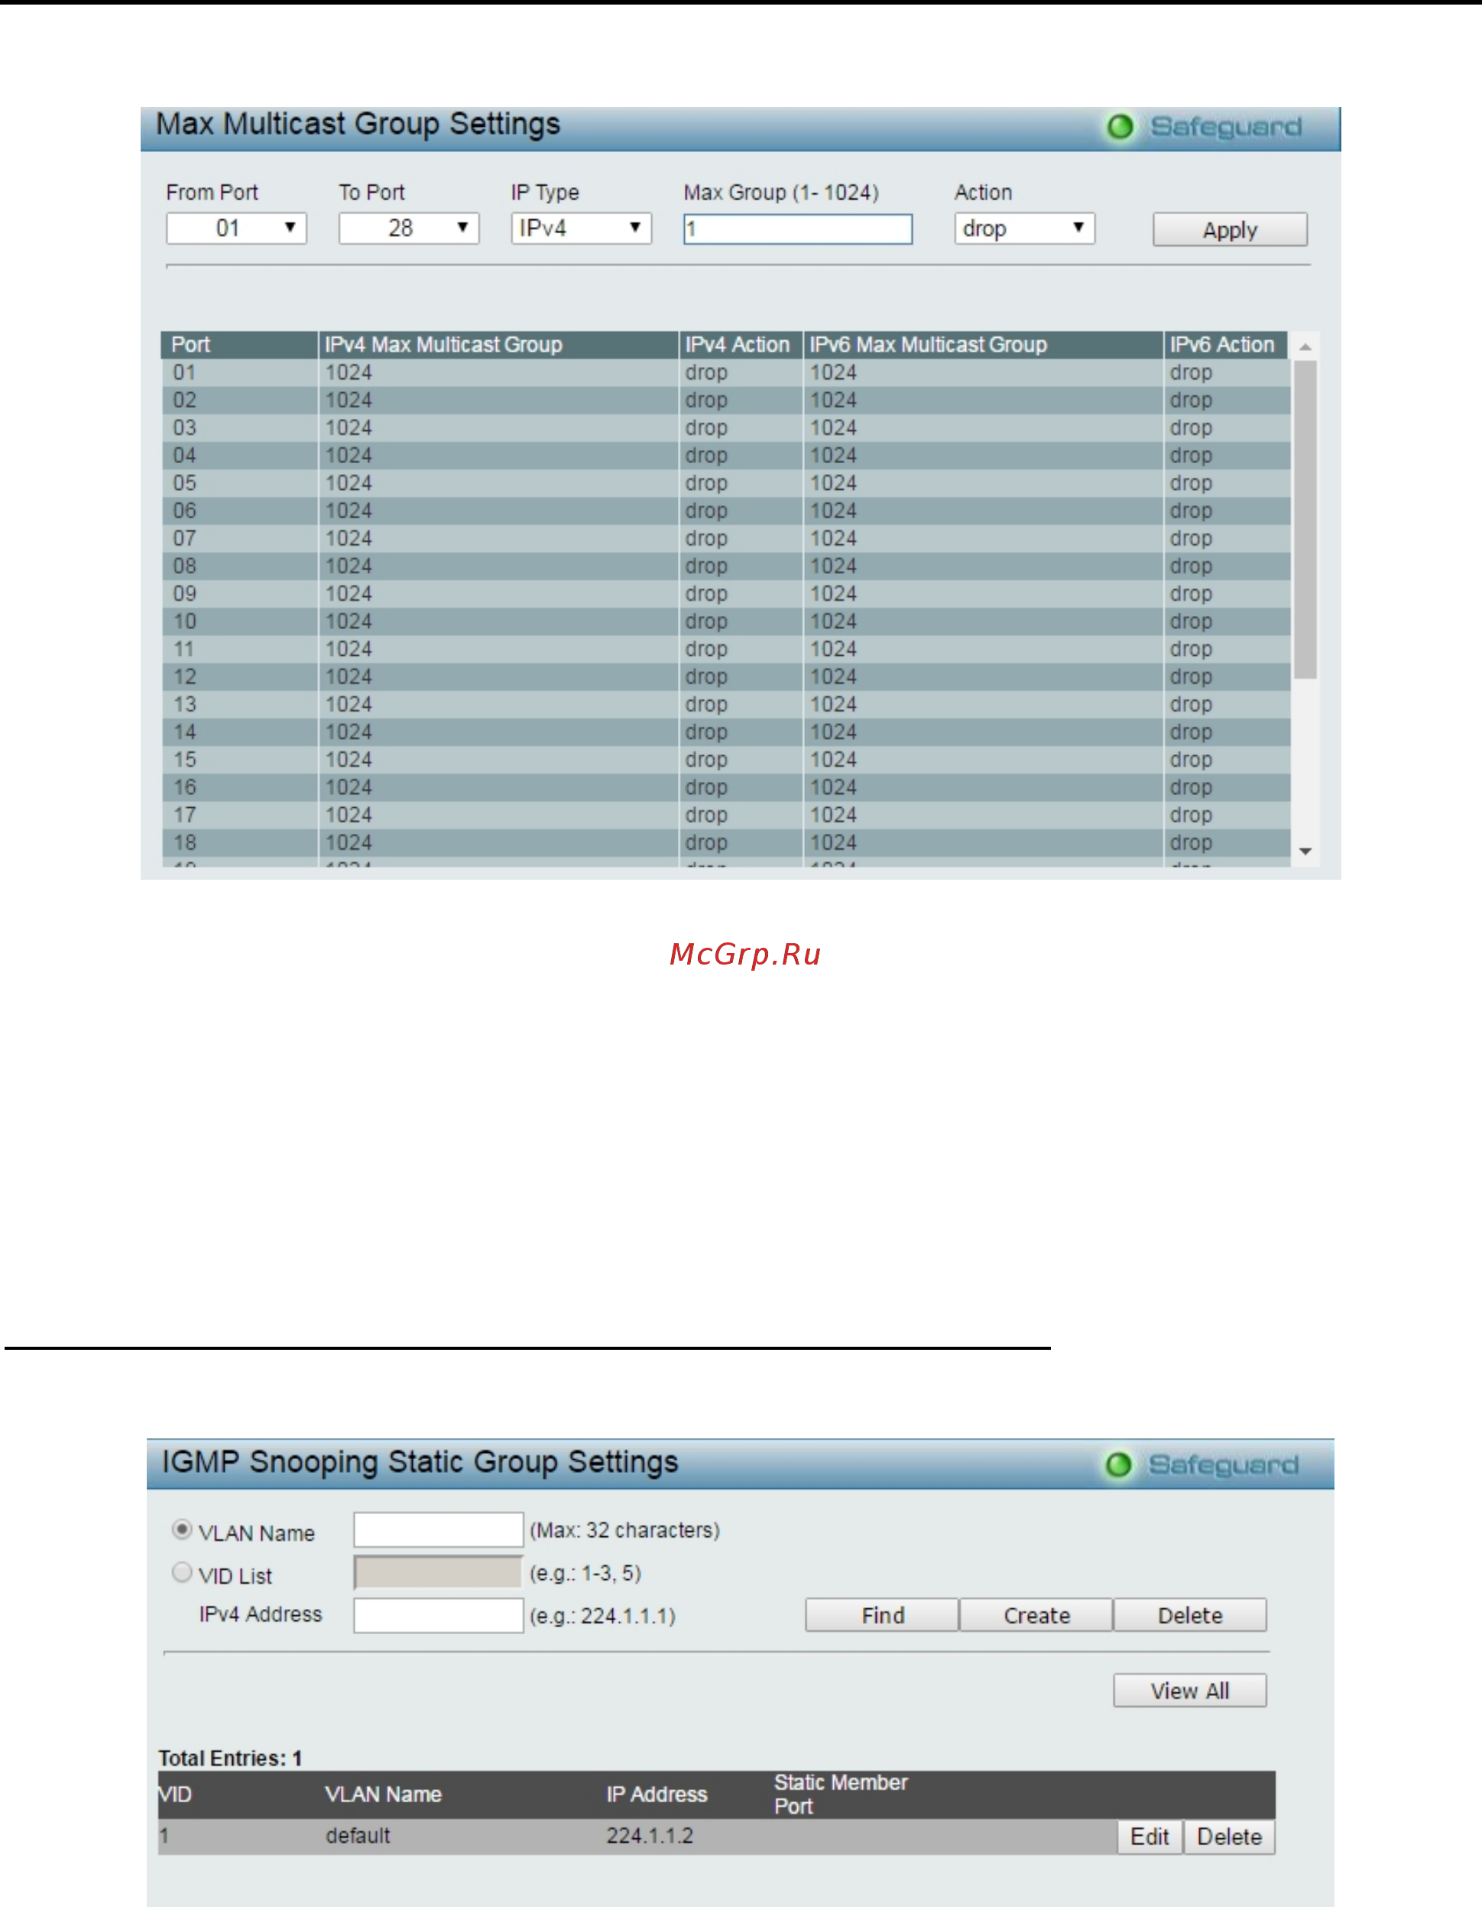The height and width of the screenshot is (1907, 1482).
Task: Click the McGrp.Ru link
Action: 745,955
